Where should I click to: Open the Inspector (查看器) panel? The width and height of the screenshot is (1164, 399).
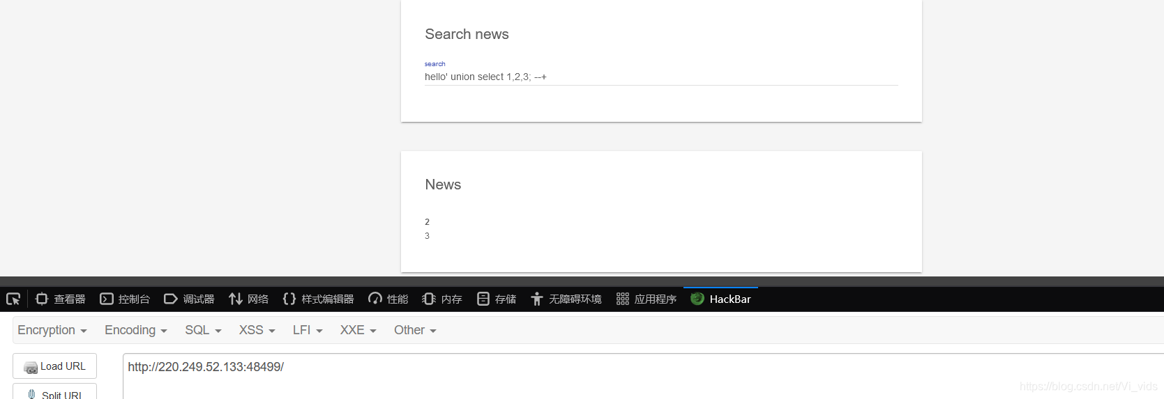60,299
